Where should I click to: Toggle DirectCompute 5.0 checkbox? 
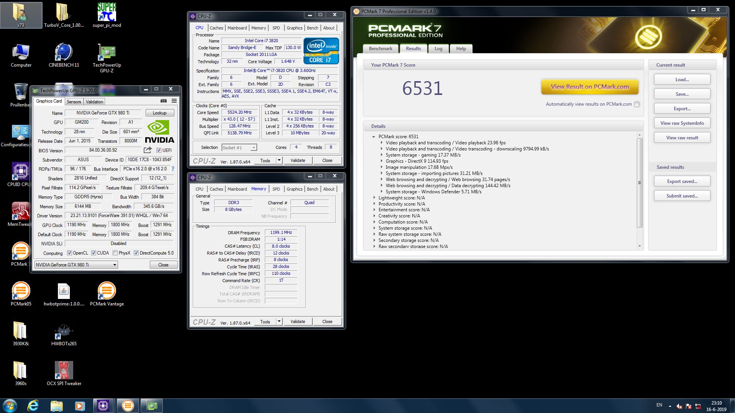[x=136, y=253]
